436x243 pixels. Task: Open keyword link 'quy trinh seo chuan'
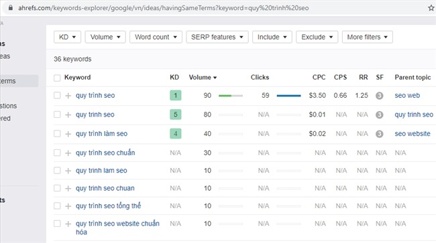(x=105, y=188)
